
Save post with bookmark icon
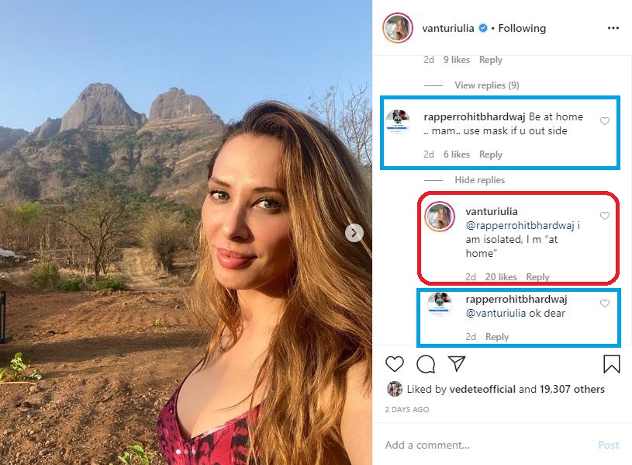pyautogui.click(x=611, y=364)
